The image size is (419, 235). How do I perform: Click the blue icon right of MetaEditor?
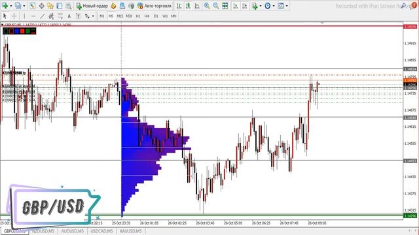click(x=122, y=6)
